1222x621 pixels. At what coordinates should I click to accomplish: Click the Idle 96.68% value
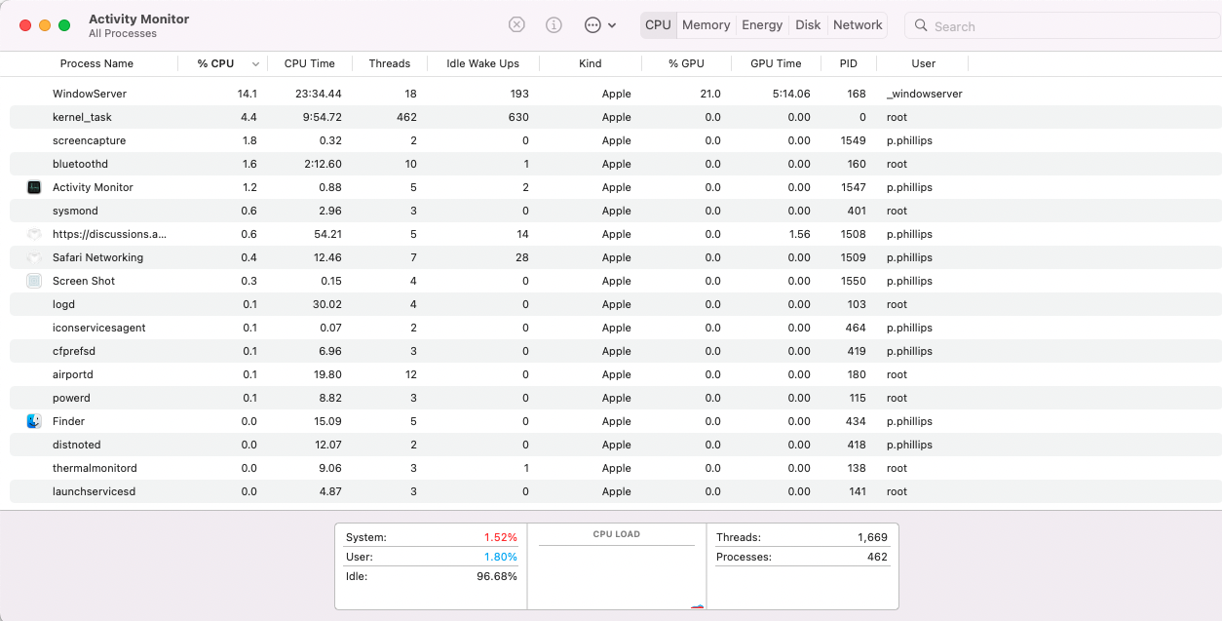point(497,576)
